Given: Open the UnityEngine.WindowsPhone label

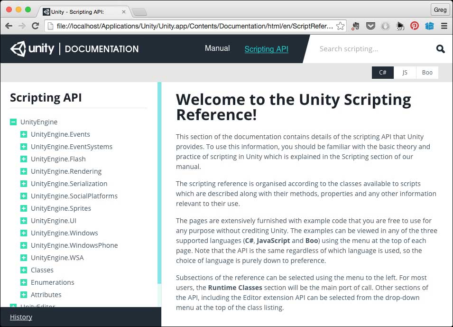Looking at the screenshot, I should click(x=74, y=245).
